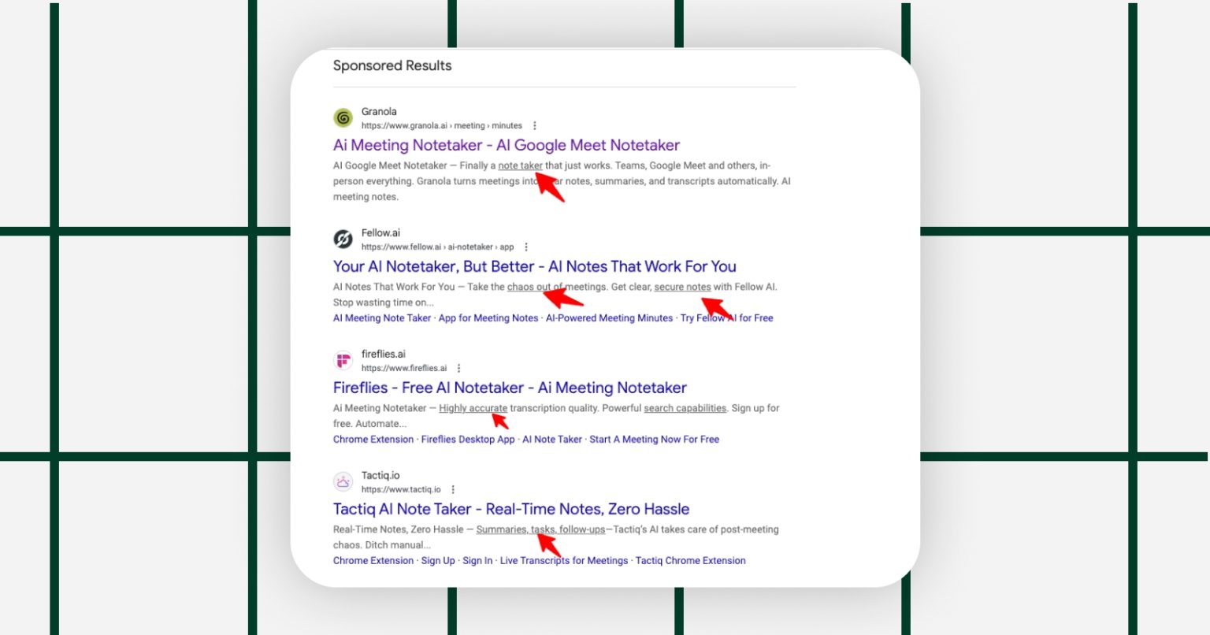This screenshot has width=1210, height=635.
Task: Click the fireflies.ai favicon
Action: pos(343,361)
